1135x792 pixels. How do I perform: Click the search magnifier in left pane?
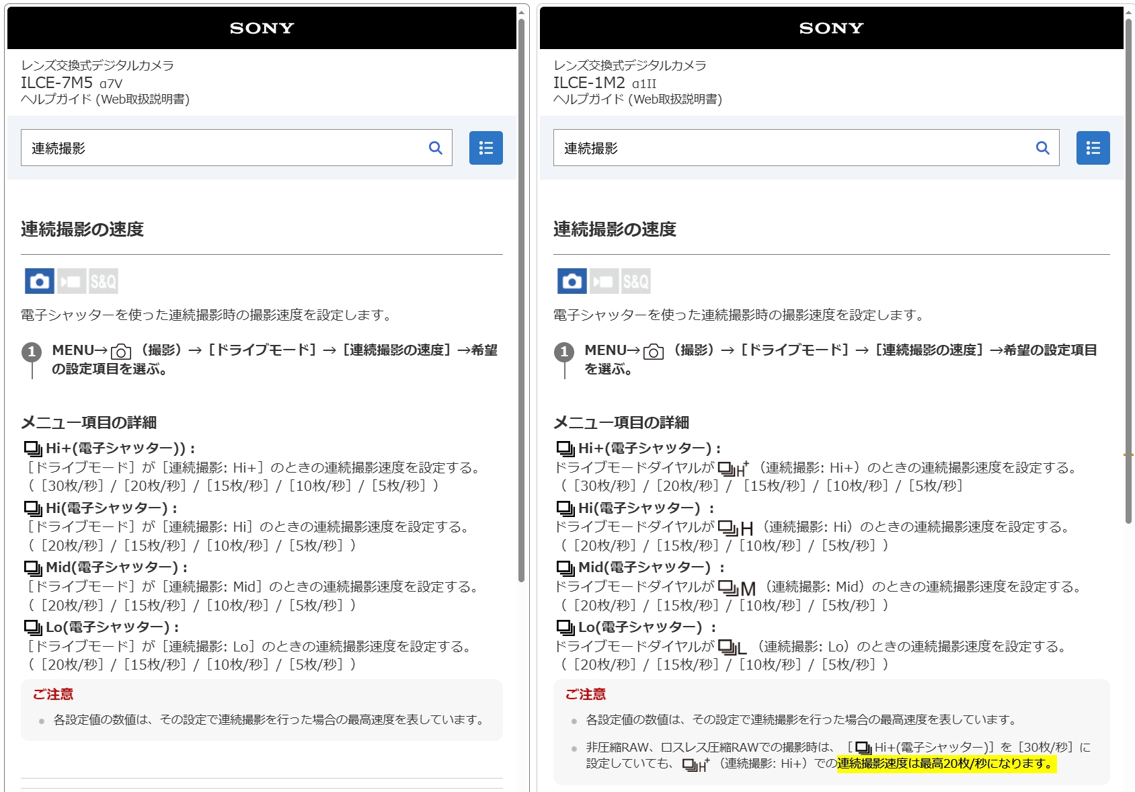[x=436, y=148]
